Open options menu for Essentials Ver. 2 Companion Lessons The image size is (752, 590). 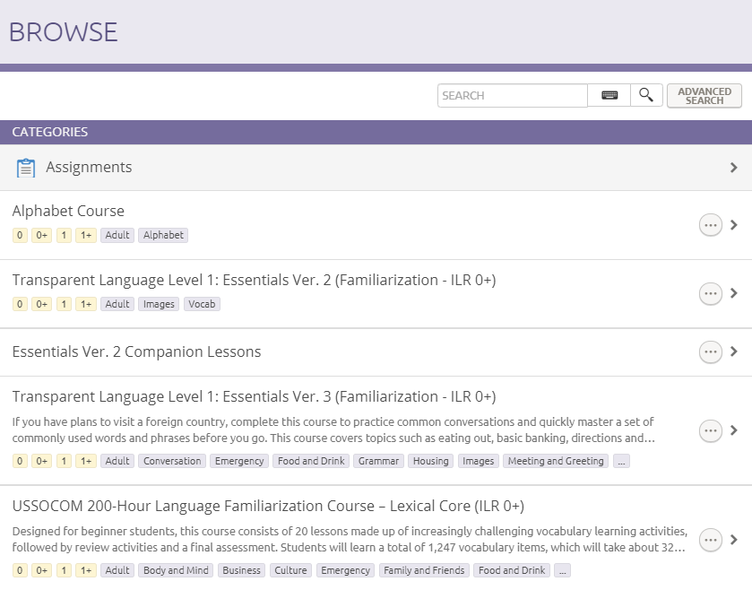pyautogui.click(x=710, y=351)
